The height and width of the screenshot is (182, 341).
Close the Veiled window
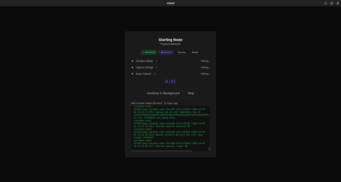[338, 3]
